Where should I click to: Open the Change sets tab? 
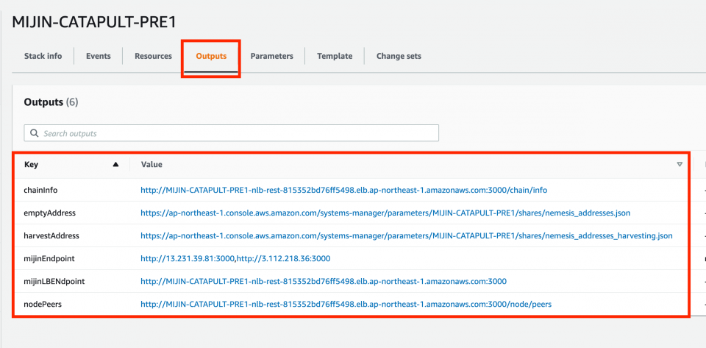399,56
